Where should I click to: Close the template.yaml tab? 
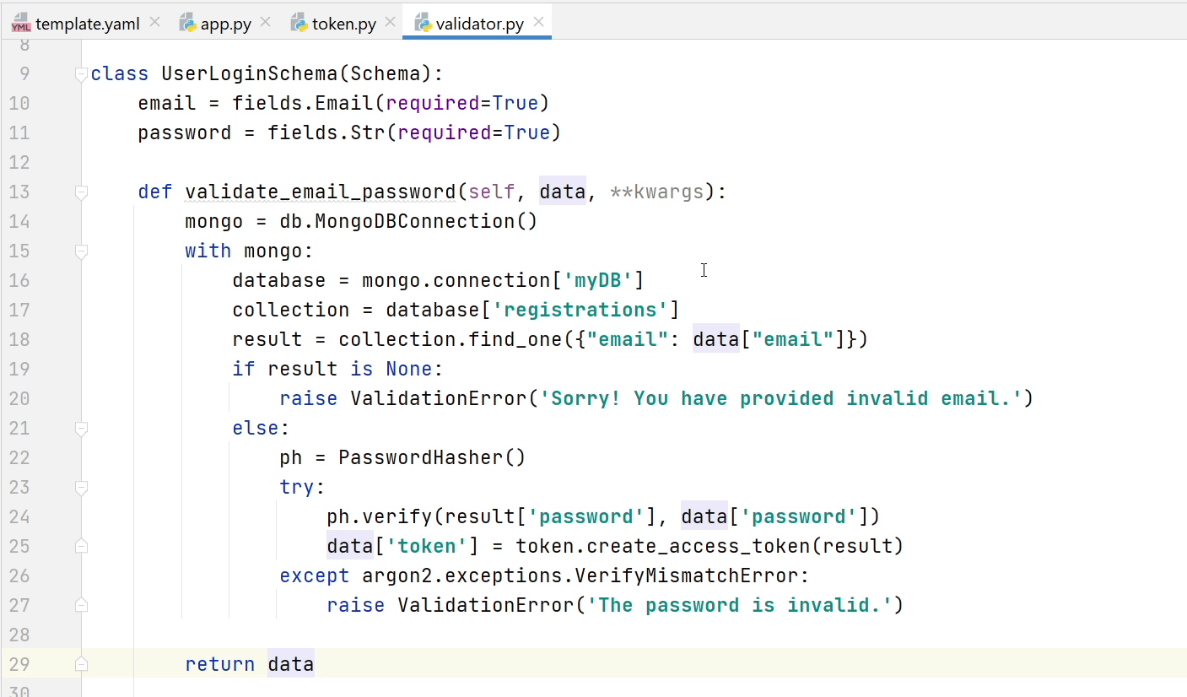tap(154, 22)
